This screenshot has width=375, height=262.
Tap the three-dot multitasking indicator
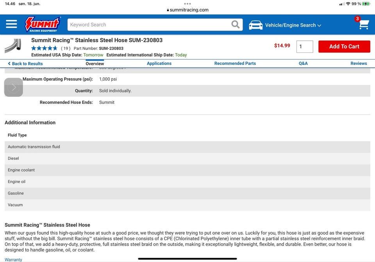click(187, 4)
